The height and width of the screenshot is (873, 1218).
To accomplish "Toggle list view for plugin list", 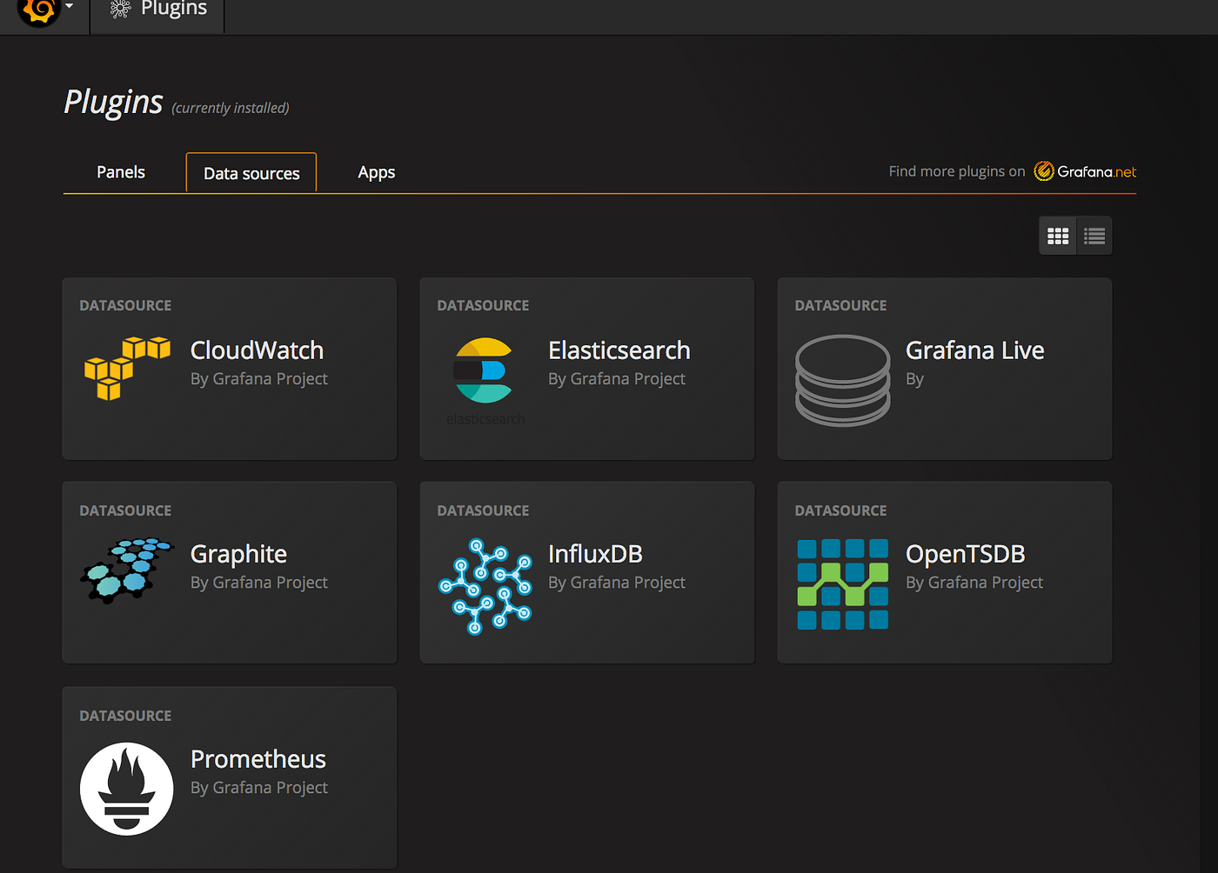I will [x=1094, y=235].
